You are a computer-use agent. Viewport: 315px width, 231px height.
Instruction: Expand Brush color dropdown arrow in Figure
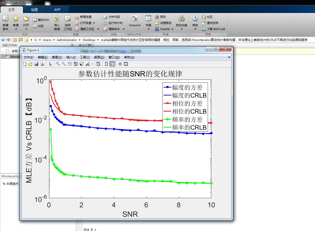(92, 64)
